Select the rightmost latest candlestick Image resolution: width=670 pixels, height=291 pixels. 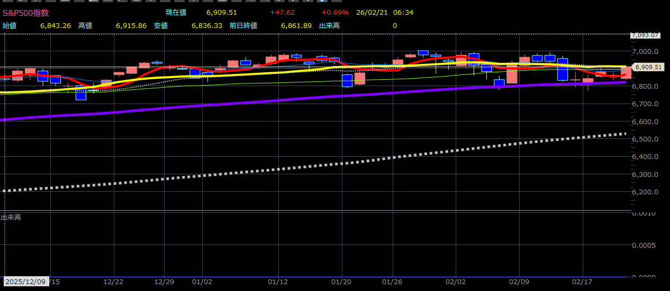pyautogui.click(x=626, y=73)
